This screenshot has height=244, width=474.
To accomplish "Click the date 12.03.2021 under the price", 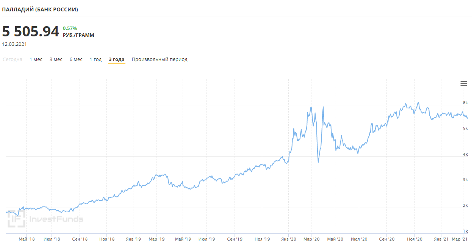I will (14, 44).
